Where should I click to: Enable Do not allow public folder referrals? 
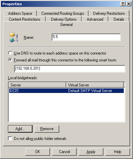pyautogui.click(x=10, y=139)
